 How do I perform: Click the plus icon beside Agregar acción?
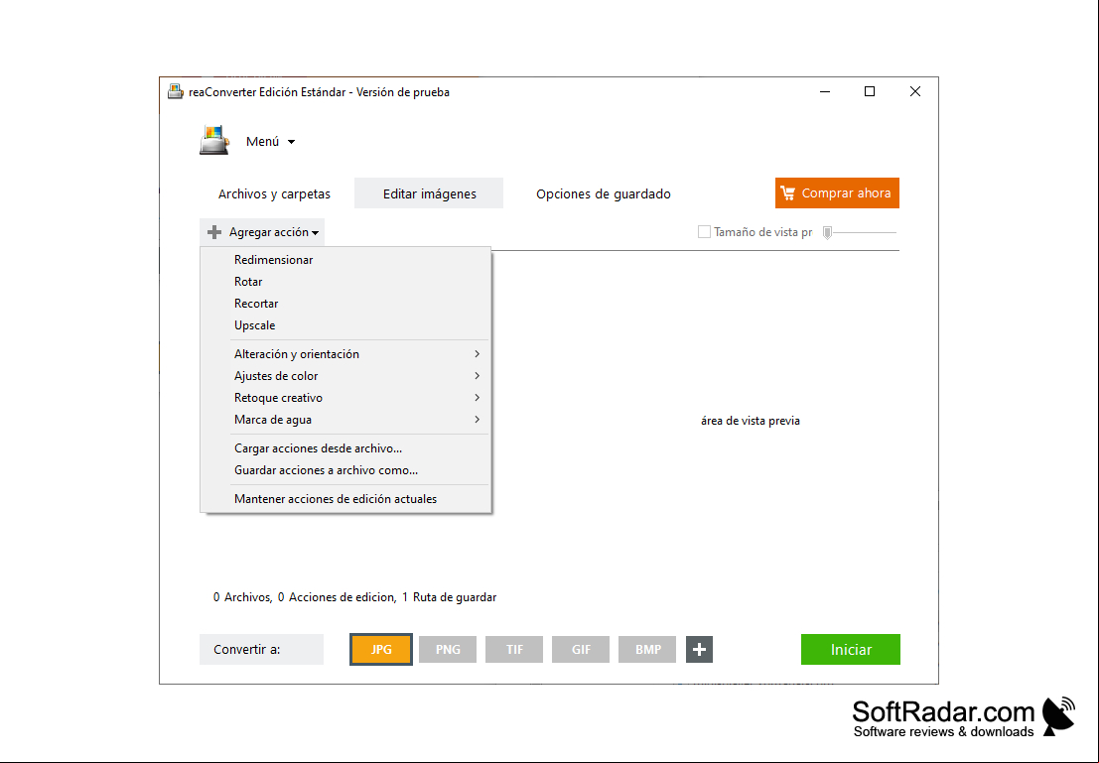pos(214,232)
